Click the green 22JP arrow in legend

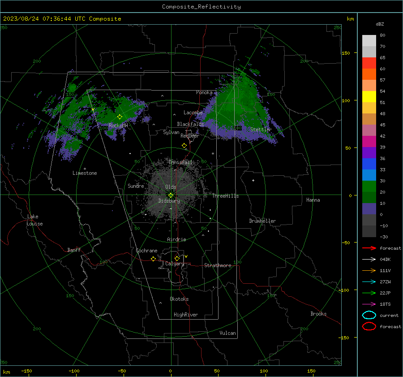(x=369, y=293)
